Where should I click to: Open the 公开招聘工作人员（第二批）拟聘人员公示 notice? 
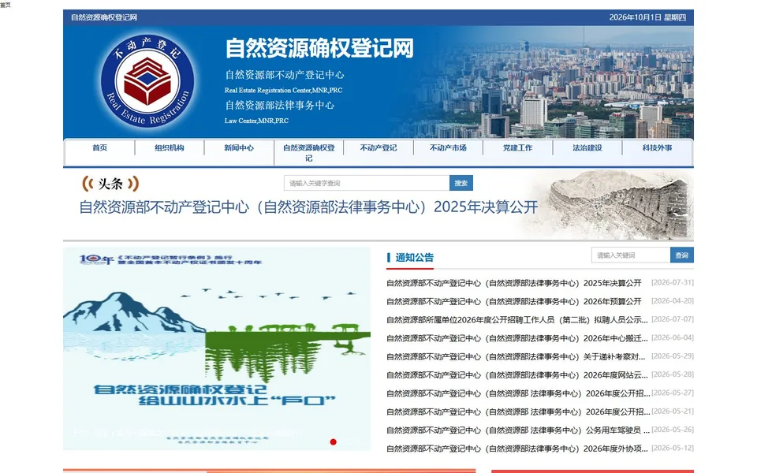517,319
